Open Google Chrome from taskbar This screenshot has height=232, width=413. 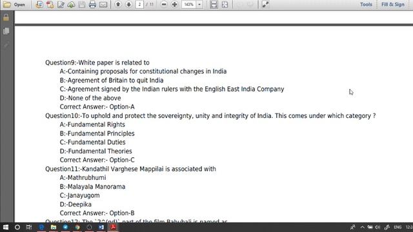tap(77, 227)
